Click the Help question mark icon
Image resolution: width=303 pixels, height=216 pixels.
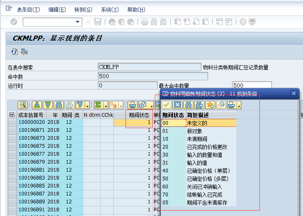point(243,22)
